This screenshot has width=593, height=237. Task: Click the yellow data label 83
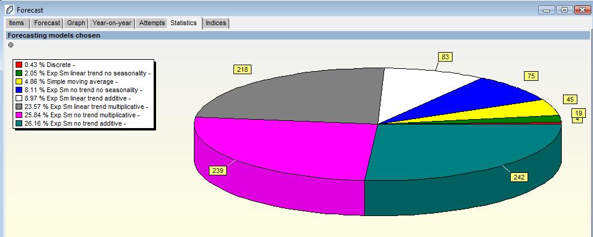445,57
